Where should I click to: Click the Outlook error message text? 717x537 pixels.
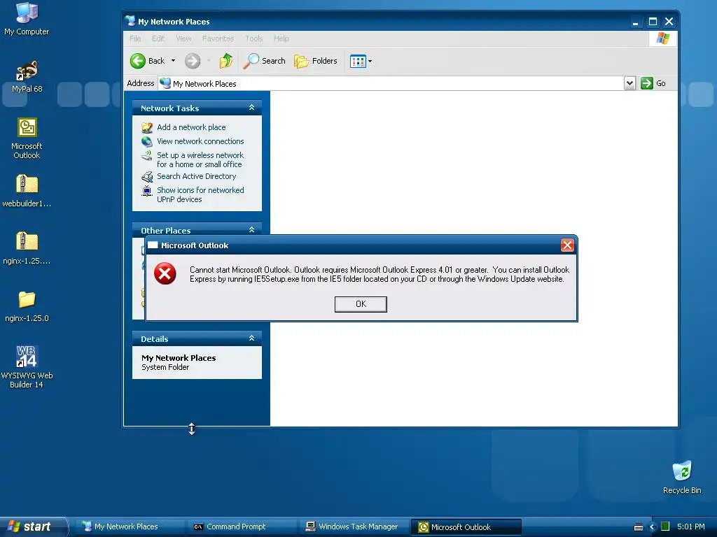click(x=380, y=274)
